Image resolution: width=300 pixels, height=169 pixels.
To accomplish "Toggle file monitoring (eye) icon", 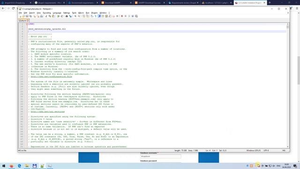I will [x=117, y=16].
